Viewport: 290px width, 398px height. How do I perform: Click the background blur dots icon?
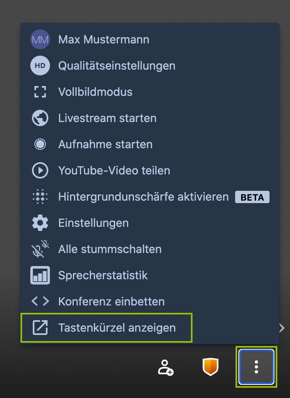pos(40,197)
